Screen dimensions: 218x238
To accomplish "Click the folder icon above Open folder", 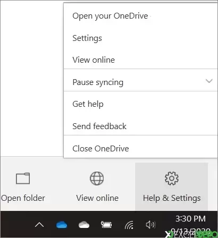I will 23,178.
